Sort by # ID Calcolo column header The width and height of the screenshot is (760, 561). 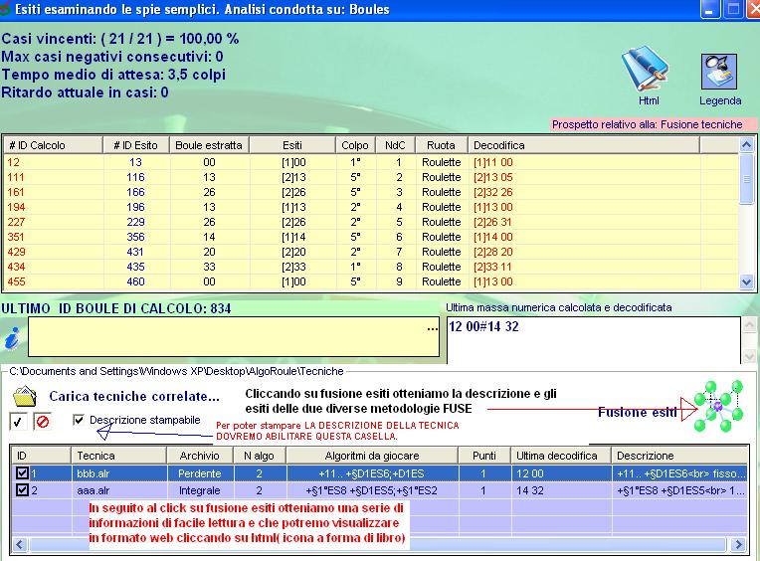(x=54, y=145)
